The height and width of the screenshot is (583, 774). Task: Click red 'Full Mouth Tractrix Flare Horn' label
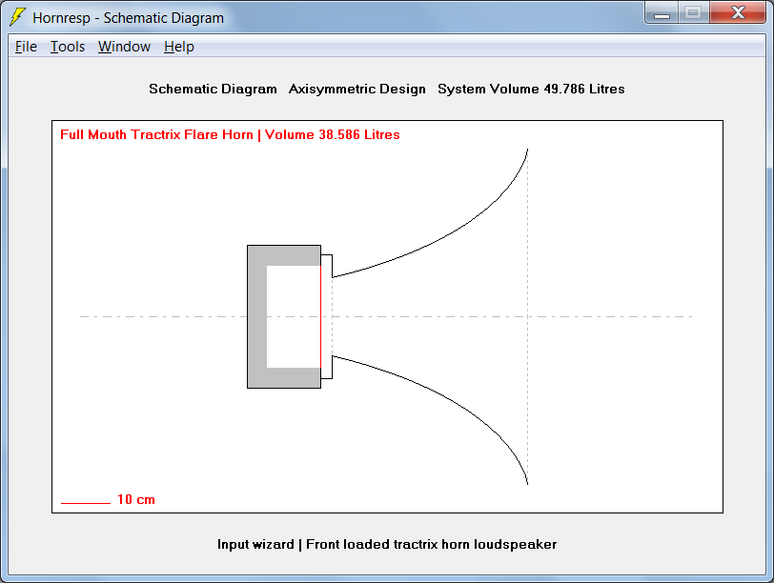tap(156, 134)
